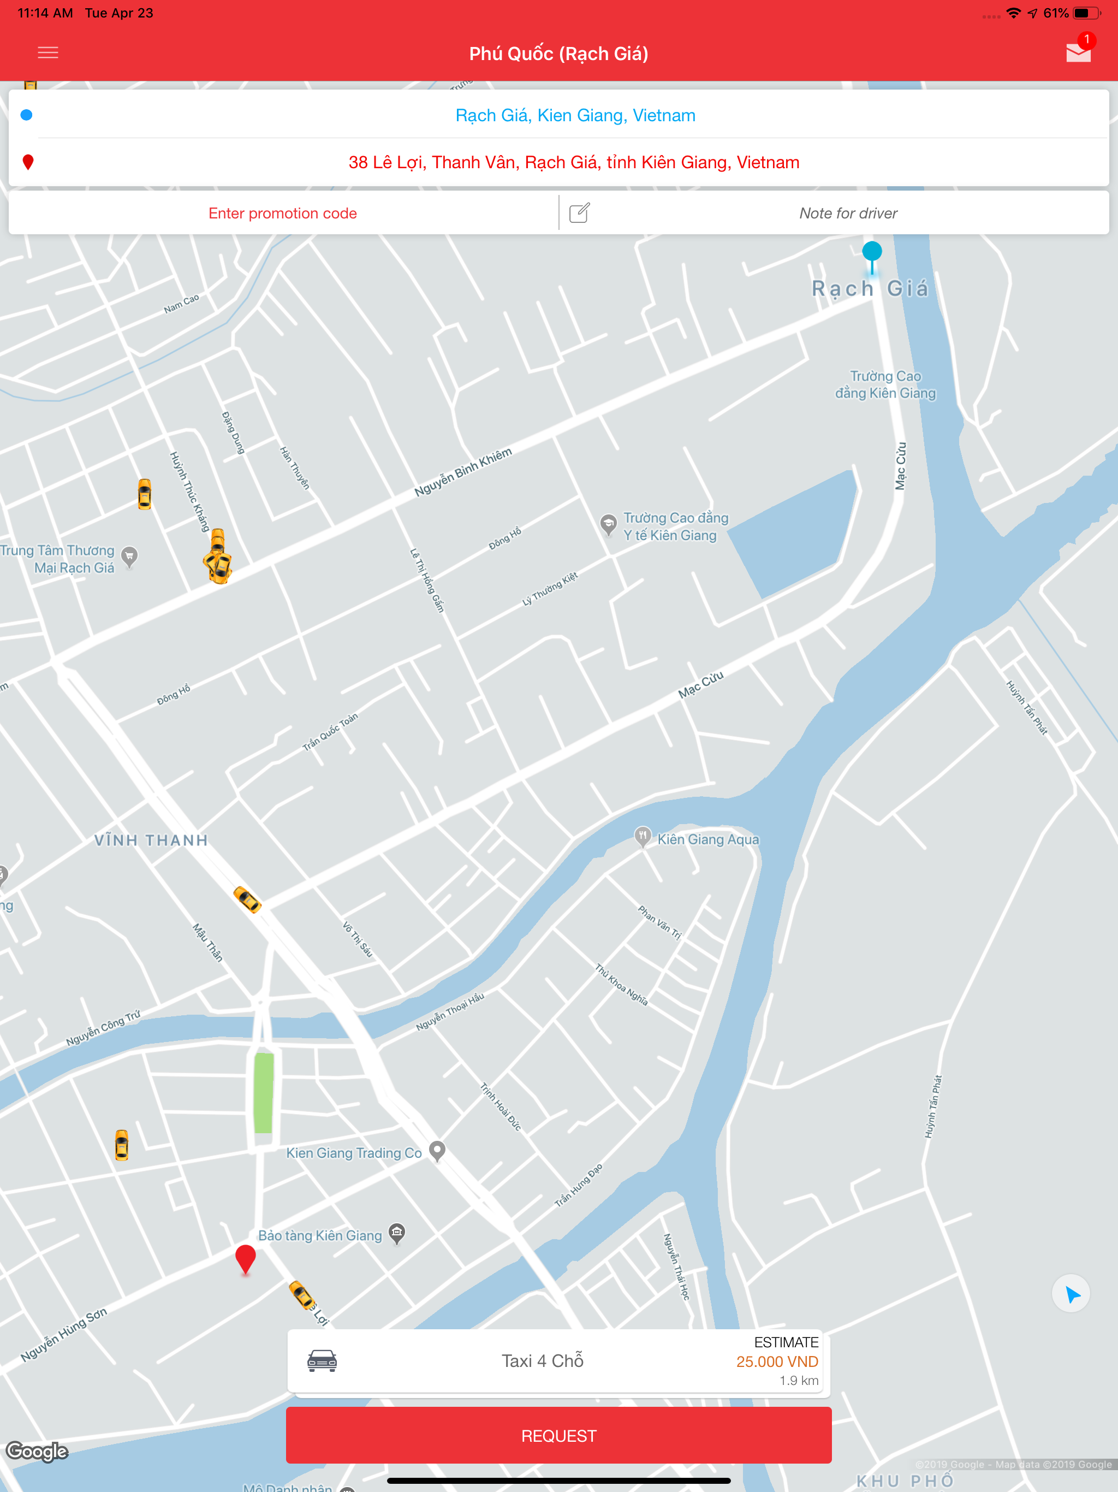The width and height of the screenshot is (1118, 1492).
Task: Tap the taxi near Vĩnh Thanh
Action: pos(247,899)
